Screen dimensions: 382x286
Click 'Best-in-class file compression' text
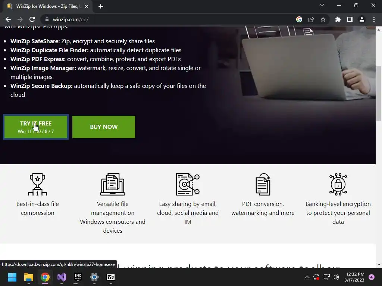click(x=38, y=209)
